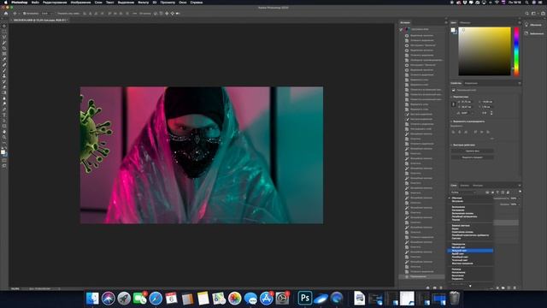The height and width of the screenshot is (308, 547).
Task: Click the Home icon in the options bar
Action: (6, 14)
